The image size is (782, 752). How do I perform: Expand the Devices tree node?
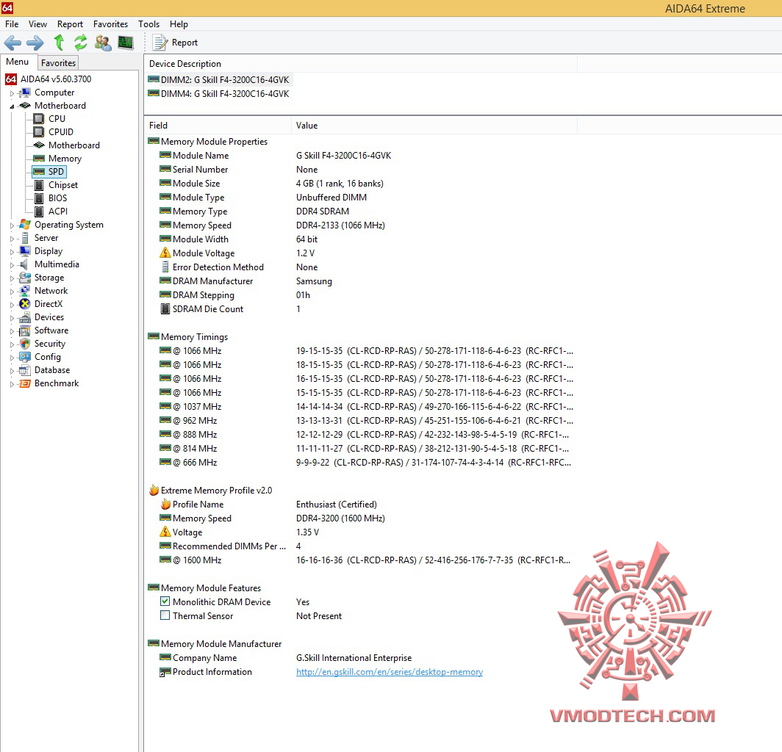tap(12, 318)
